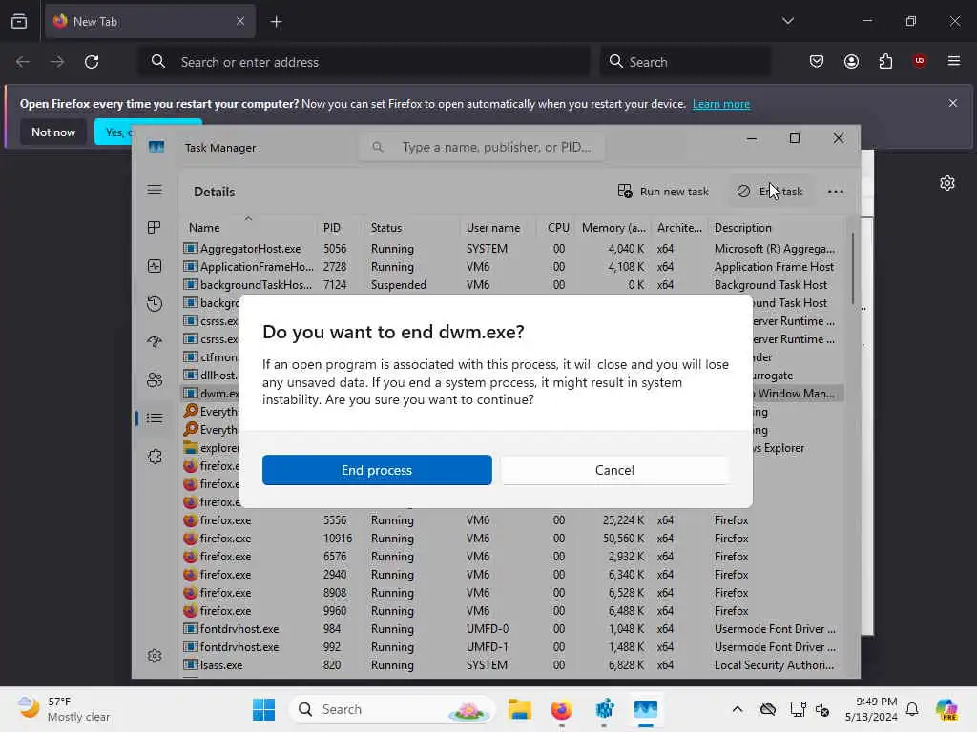Open uBlock Origin extension icon
Viewport: 977px width, 732px height.
pyautogui.click(x=919, y=61)
